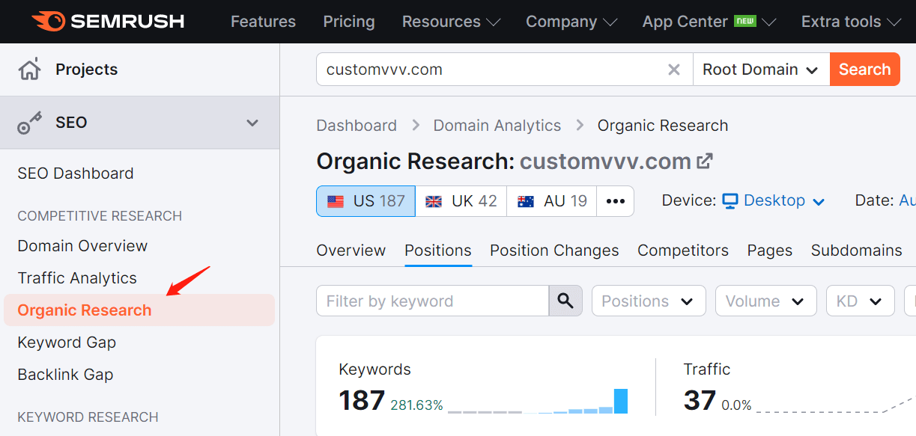Click the Keywords trend bar chart
Viewport: 916px width, 436px height.
point(538,402)
